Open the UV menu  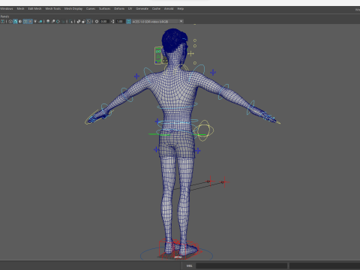coord(130,9)
